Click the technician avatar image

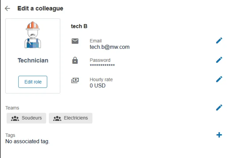pyautogui.click(x=33, y=35)
